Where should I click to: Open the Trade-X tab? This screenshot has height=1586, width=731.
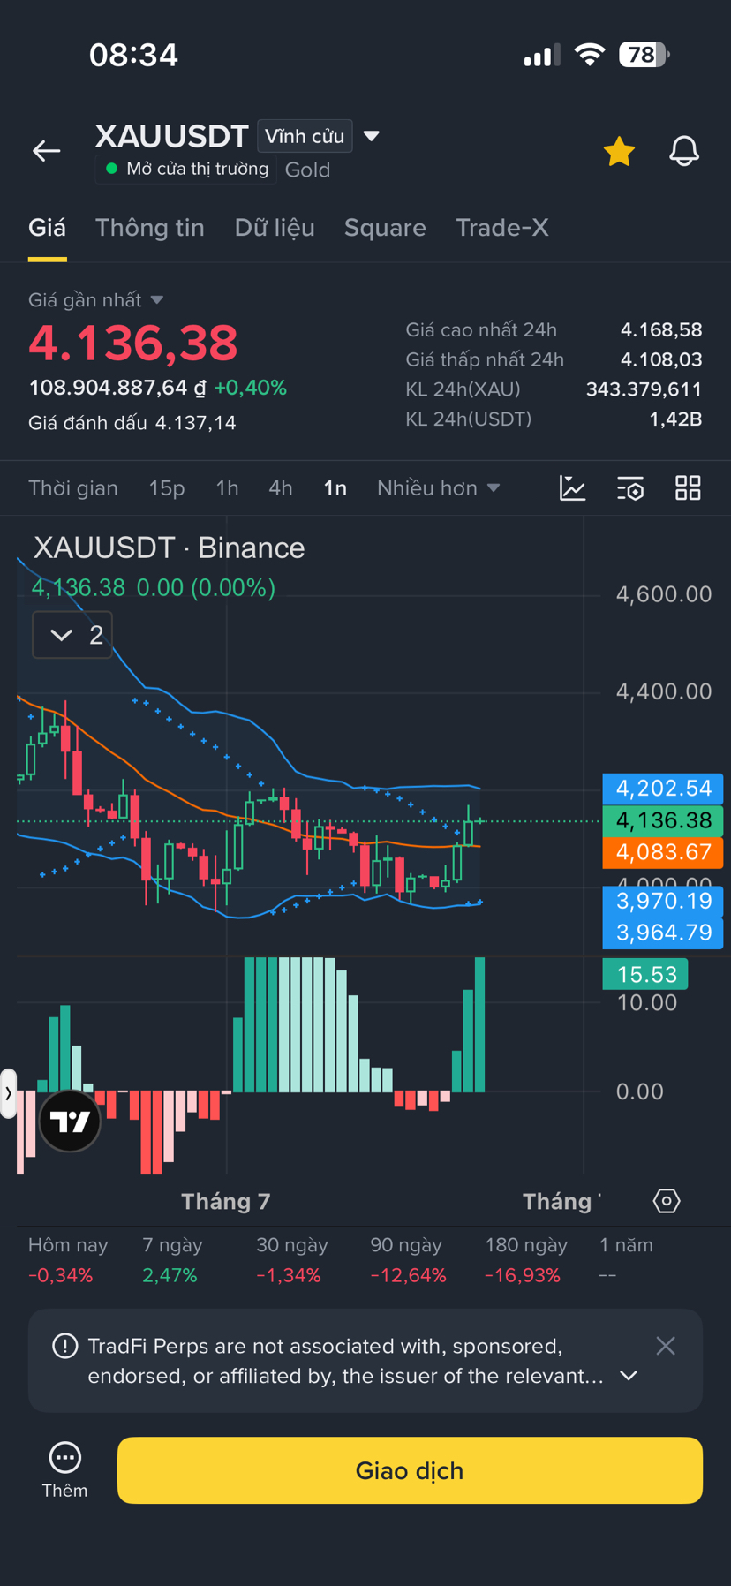pyautogui.click(x=502, y=228)
